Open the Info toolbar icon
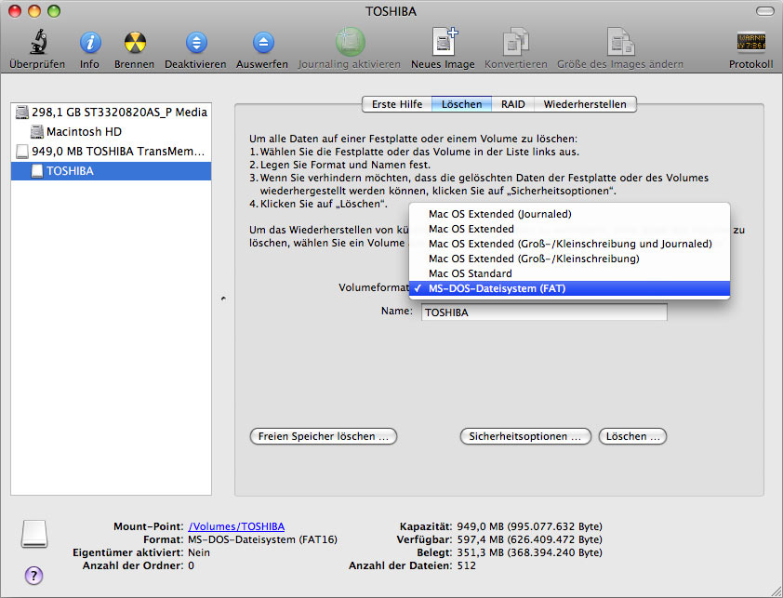 tap(90, 43)
